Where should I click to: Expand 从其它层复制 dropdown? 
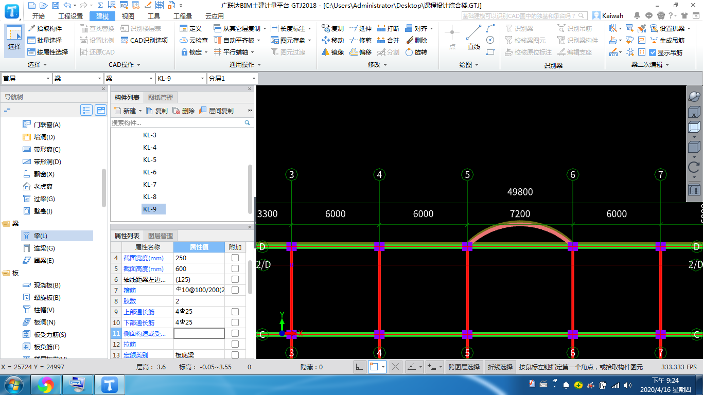[264, 28]
